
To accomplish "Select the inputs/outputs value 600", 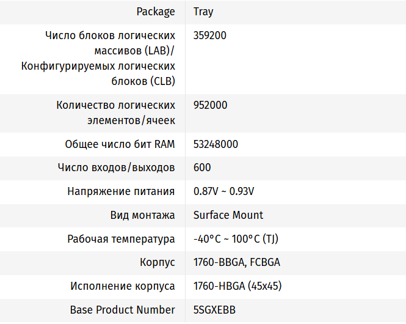I will (x=202, y=168).
